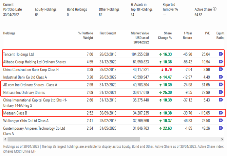Click equity rating icon for Alibaba Group
This screenshot has width=227, height=156.
click(x=221, y=62)
